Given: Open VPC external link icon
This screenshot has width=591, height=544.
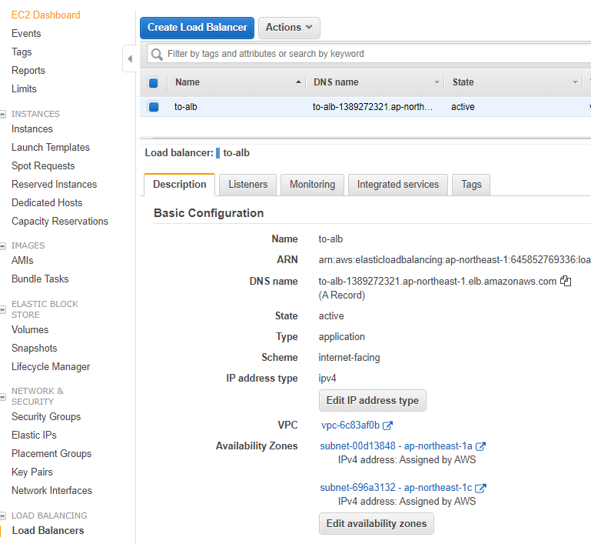Looking at the screenshot, I should click(x=387, y=426).
